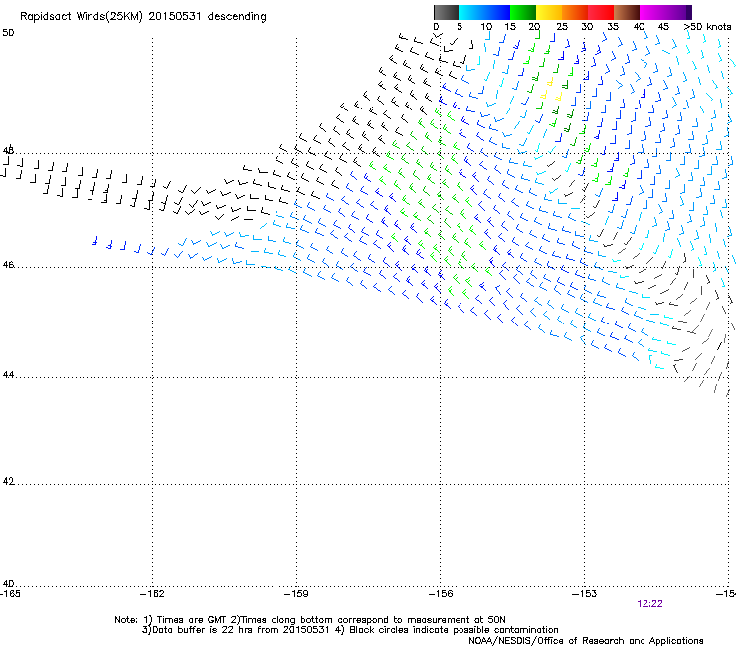
Task: Click the yellow 20-25 knots legend segment
Action: 549,12
